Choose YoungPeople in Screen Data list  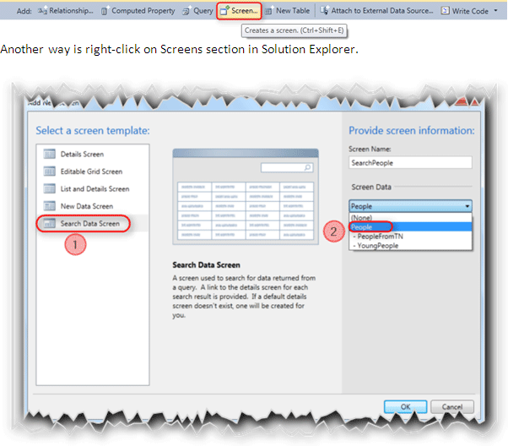pos(410,246)
